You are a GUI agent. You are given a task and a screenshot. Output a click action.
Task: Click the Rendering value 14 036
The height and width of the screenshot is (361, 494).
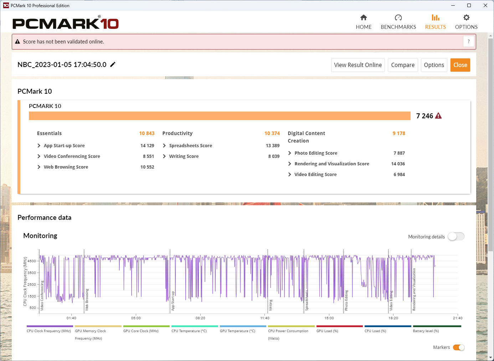click(398, 164)
